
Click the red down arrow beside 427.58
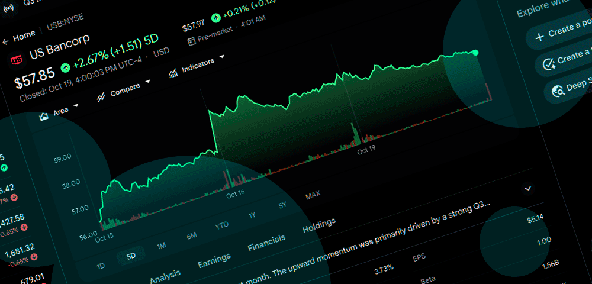tap(24, 227)
